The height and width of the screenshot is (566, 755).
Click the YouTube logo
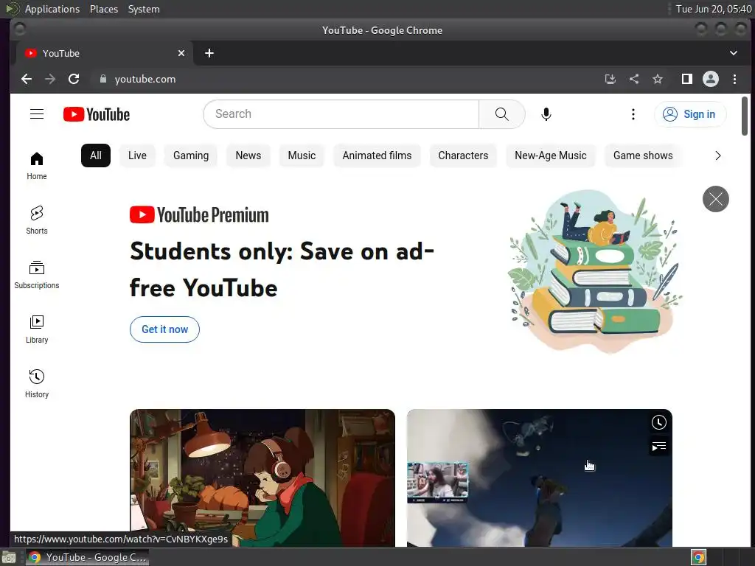click(97, 114)
